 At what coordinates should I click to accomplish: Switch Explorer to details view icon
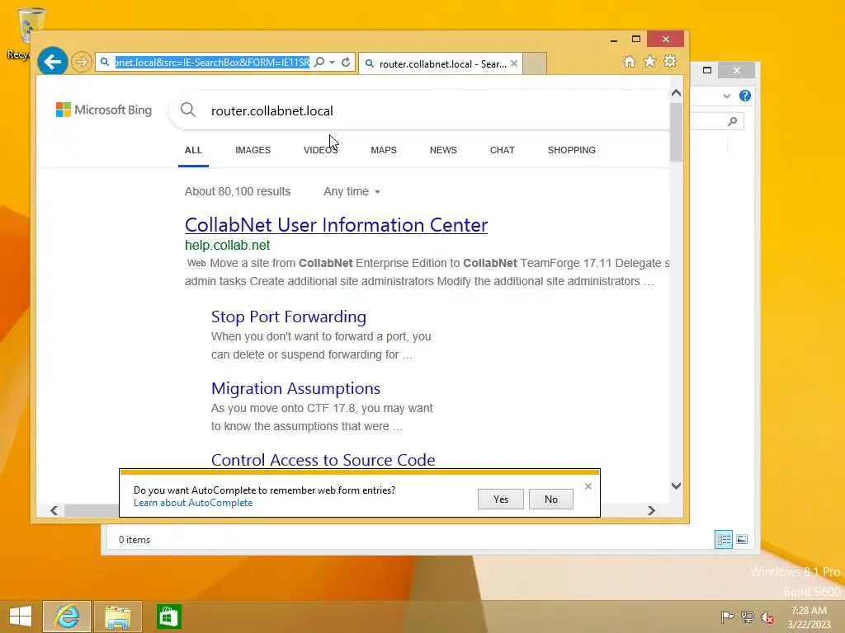coord(723,539)
